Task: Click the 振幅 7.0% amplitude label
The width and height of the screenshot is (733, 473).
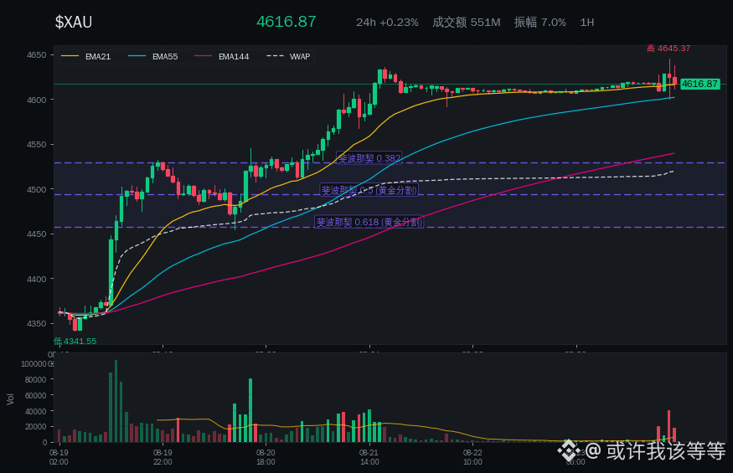Action: (x=540, y=22)
